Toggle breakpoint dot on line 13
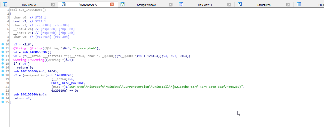Screen dimensions: 324x127 [3, 56]
